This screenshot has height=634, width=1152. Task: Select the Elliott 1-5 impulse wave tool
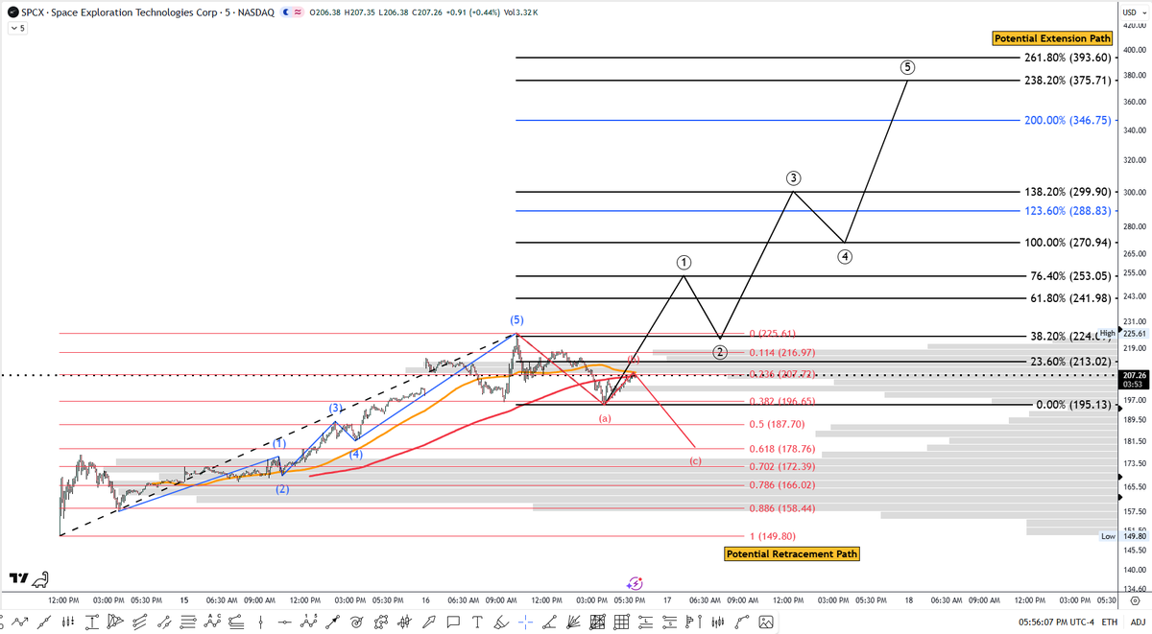(x=308, y=622)
